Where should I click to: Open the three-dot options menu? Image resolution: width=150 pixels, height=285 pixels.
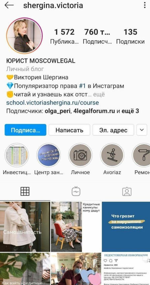pyautogui.click(x=145, y=5)
